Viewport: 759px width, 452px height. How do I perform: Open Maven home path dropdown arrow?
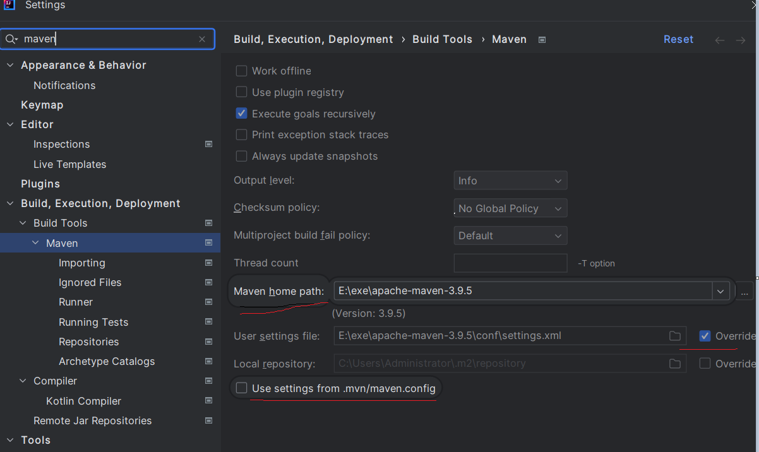coord(720,291)
